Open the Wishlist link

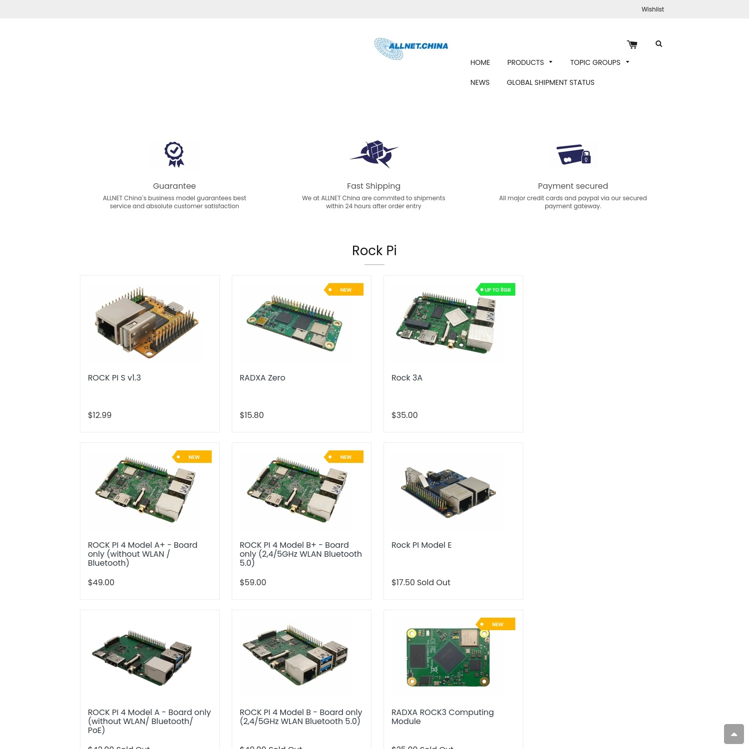(653, 9)
